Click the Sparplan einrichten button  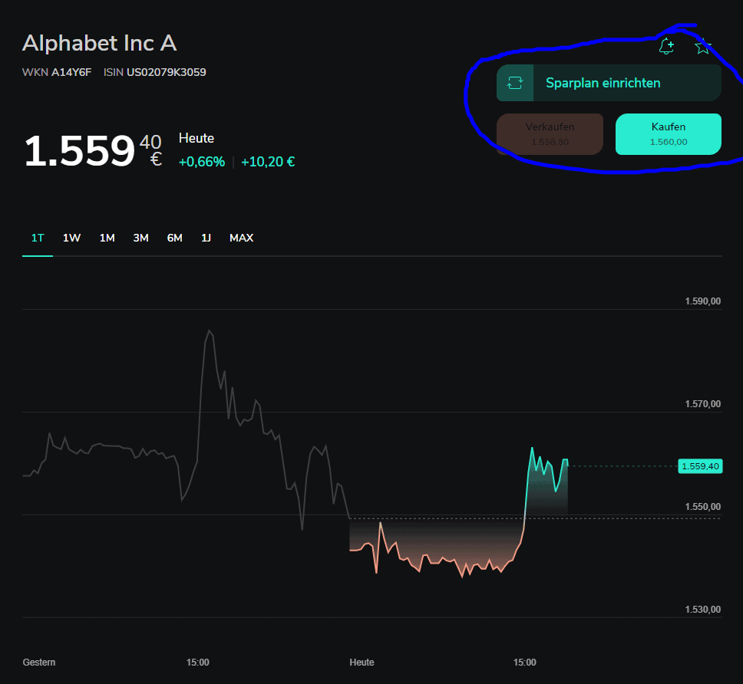[x=609, y=83]
